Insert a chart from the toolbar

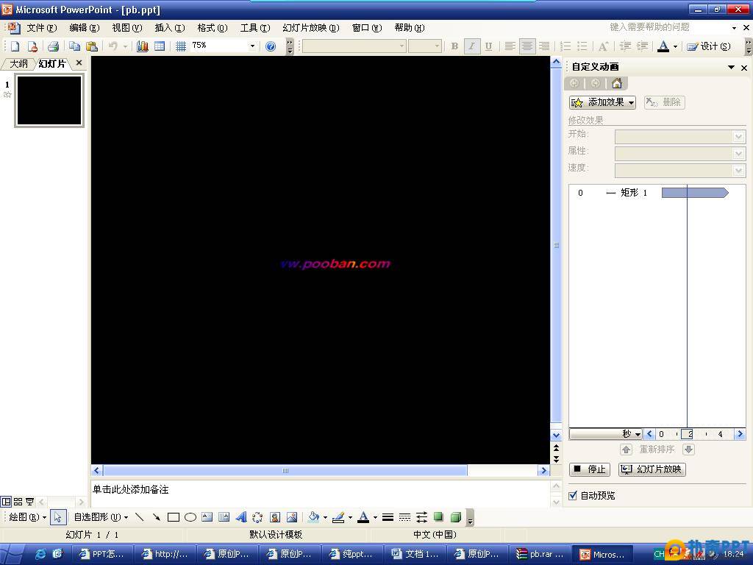pyautogui.click(x=142, y=46)
